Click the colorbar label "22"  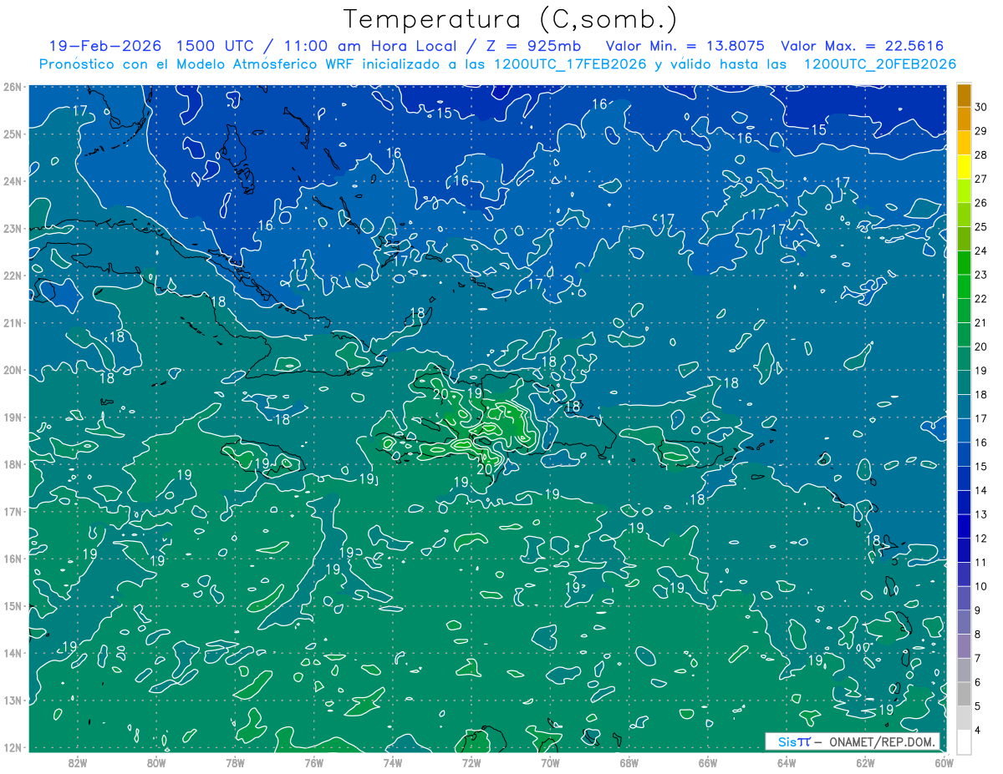click(x=980, y=299)
